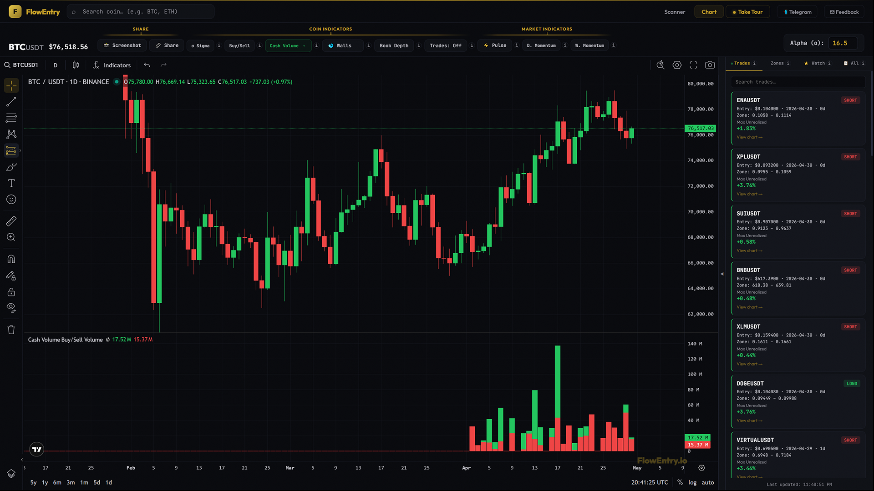Activate the zoom in tool
The width and height of the screenshot is (874, 491).
[11, 237]
